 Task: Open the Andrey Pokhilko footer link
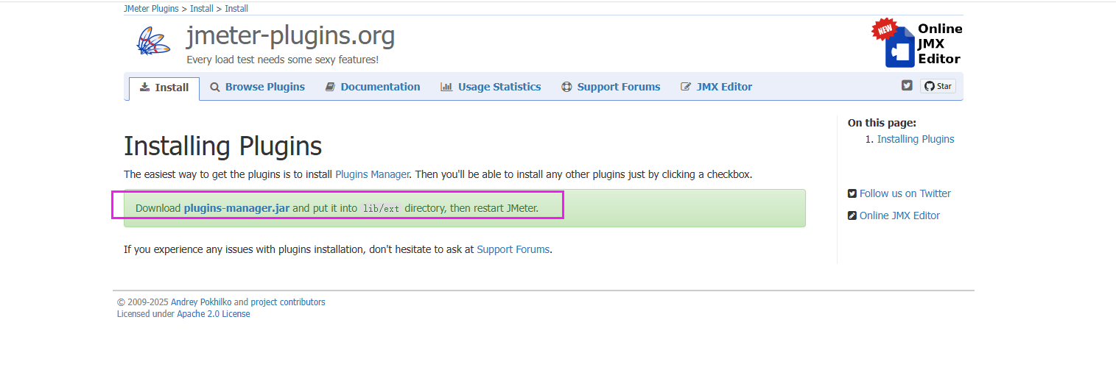coord(201,302)
